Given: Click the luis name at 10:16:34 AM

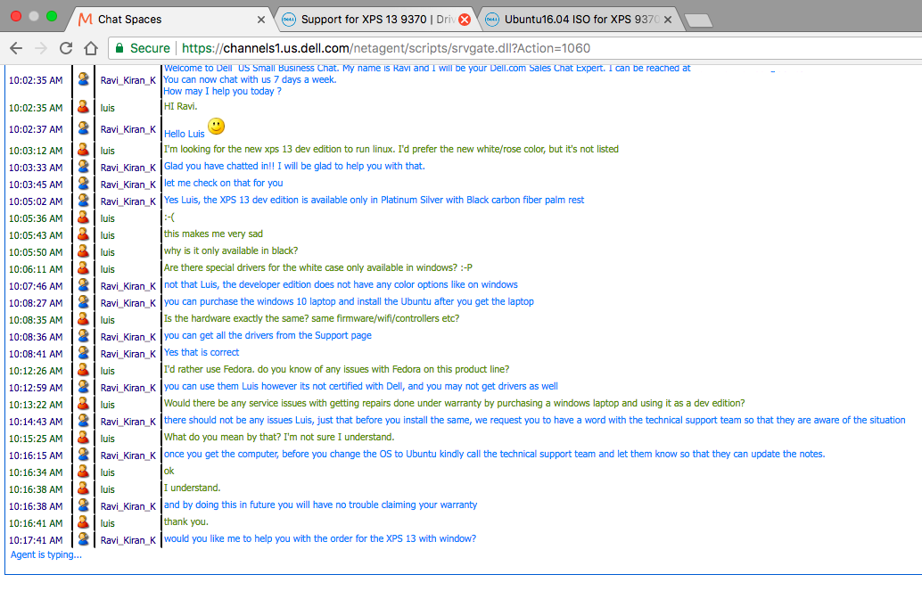Looking at the screenshot, I should click(108, 472).
